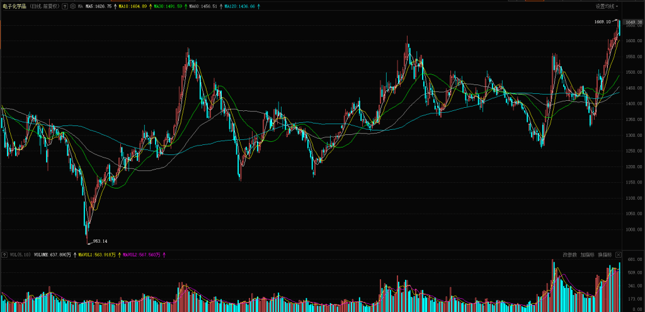Screen dimensions: 645x312
Task: Click the MA5 up-arrow indicator
Action: 115,6
